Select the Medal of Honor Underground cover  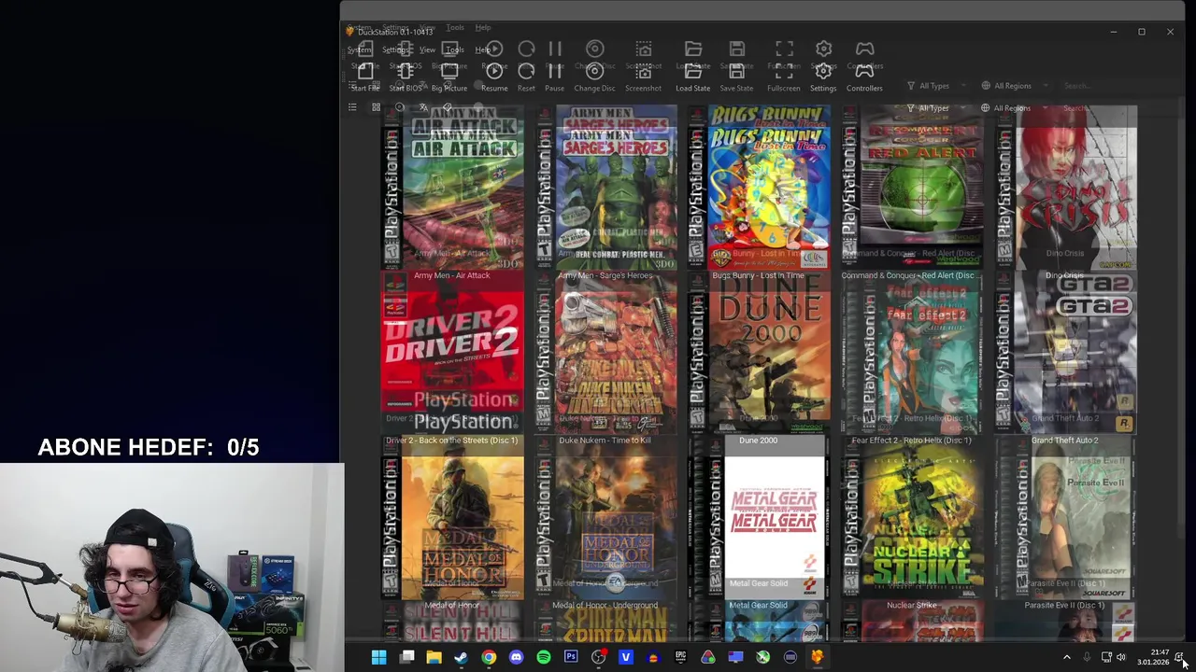point(605,528)
